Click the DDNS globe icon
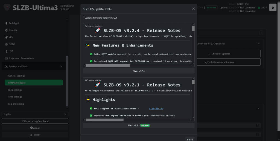 (6, 44)
